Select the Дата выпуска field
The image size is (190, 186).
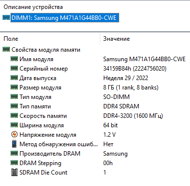point(38,78)
